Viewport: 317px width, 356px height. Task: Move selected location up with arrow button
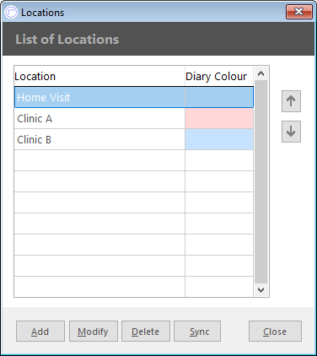291,101
